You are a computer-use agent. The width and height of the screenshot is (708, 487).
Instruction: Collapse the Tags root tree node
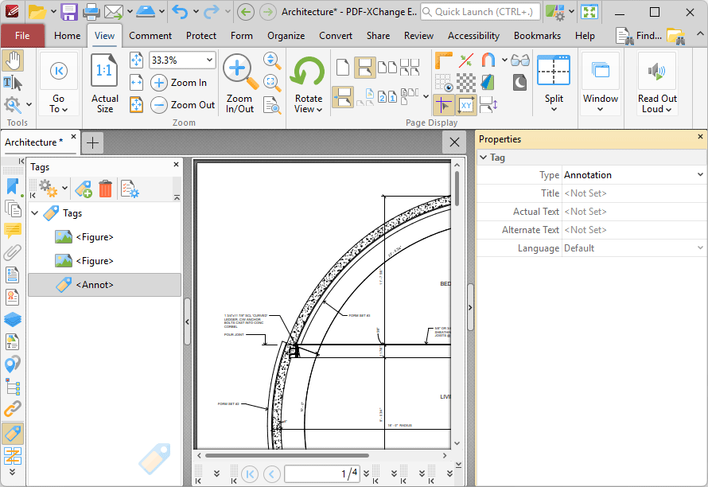35,212
